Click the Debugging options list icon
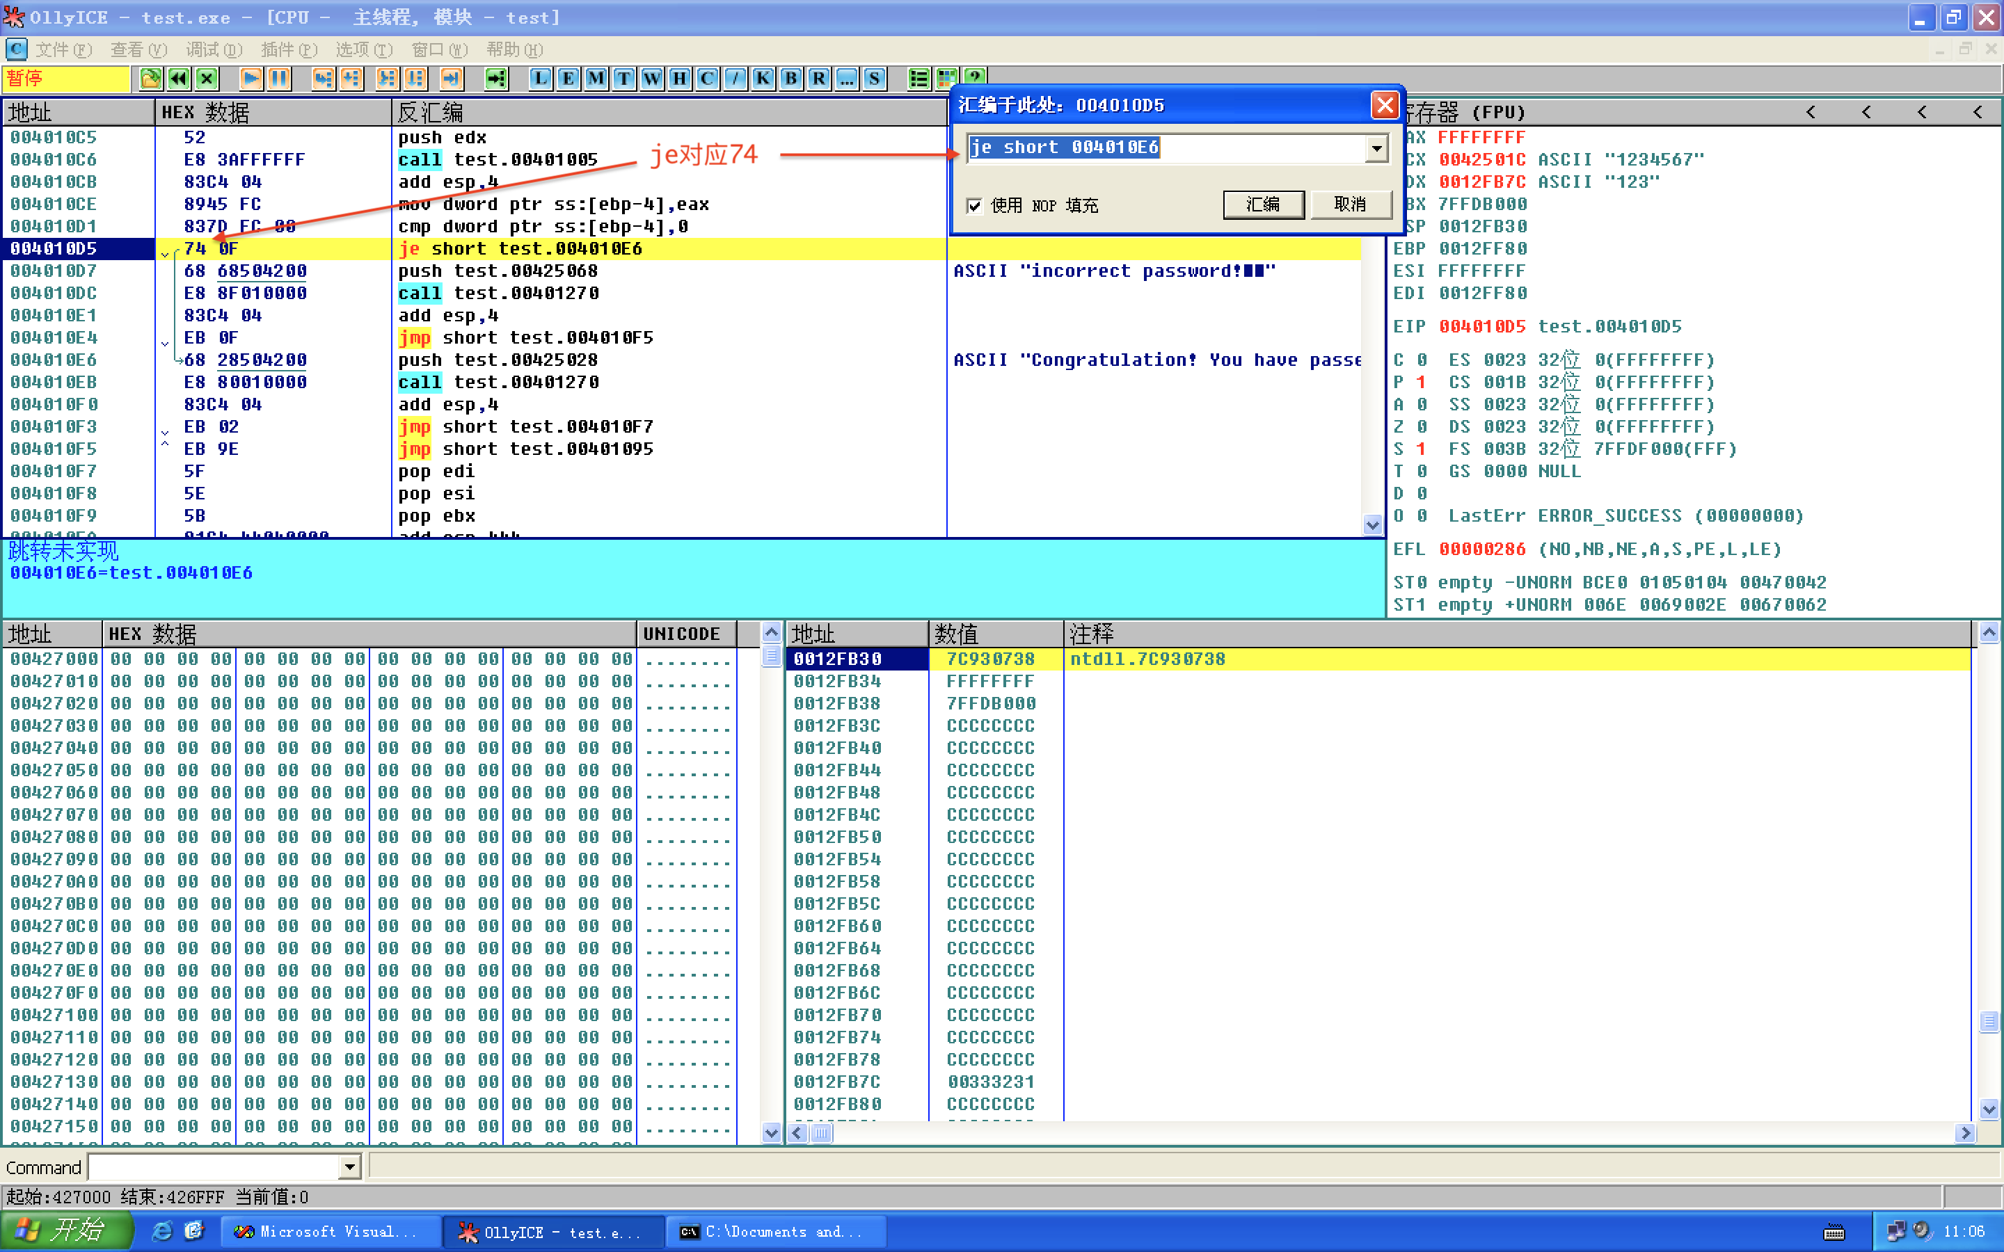The height and width of the screenshot is (1252, 2004). tap(918, 79)
